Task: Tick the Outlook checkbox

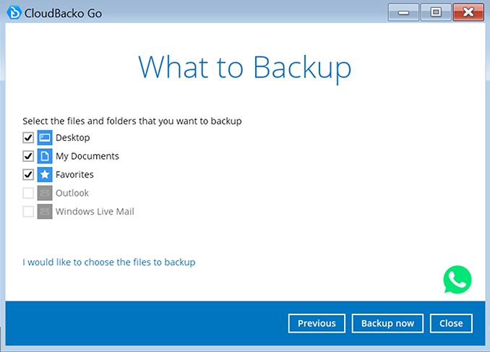Action: (x=28, y=193)
